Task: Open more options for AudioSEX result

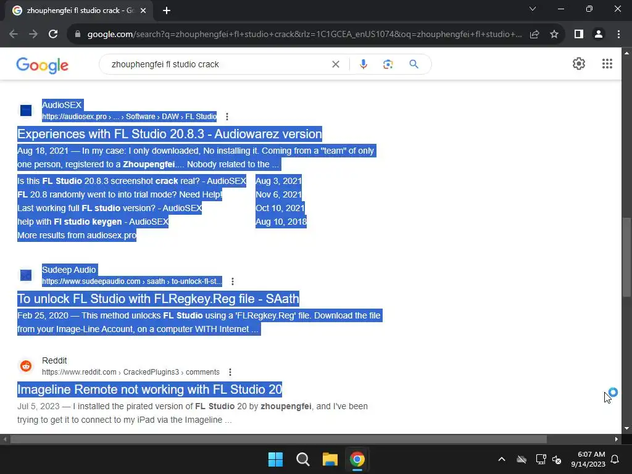Action: [x=227, y=117]
